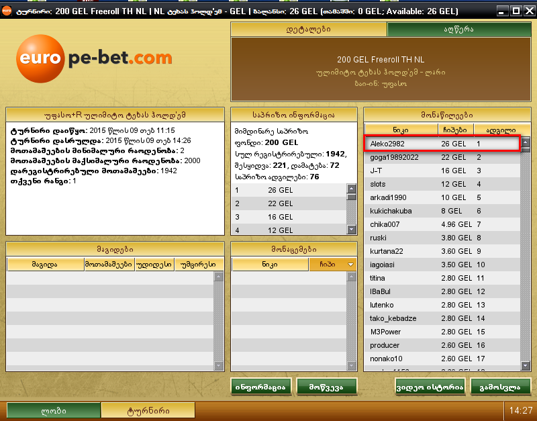Open ვიდეო ისტორია

click(x=430, y=387)
